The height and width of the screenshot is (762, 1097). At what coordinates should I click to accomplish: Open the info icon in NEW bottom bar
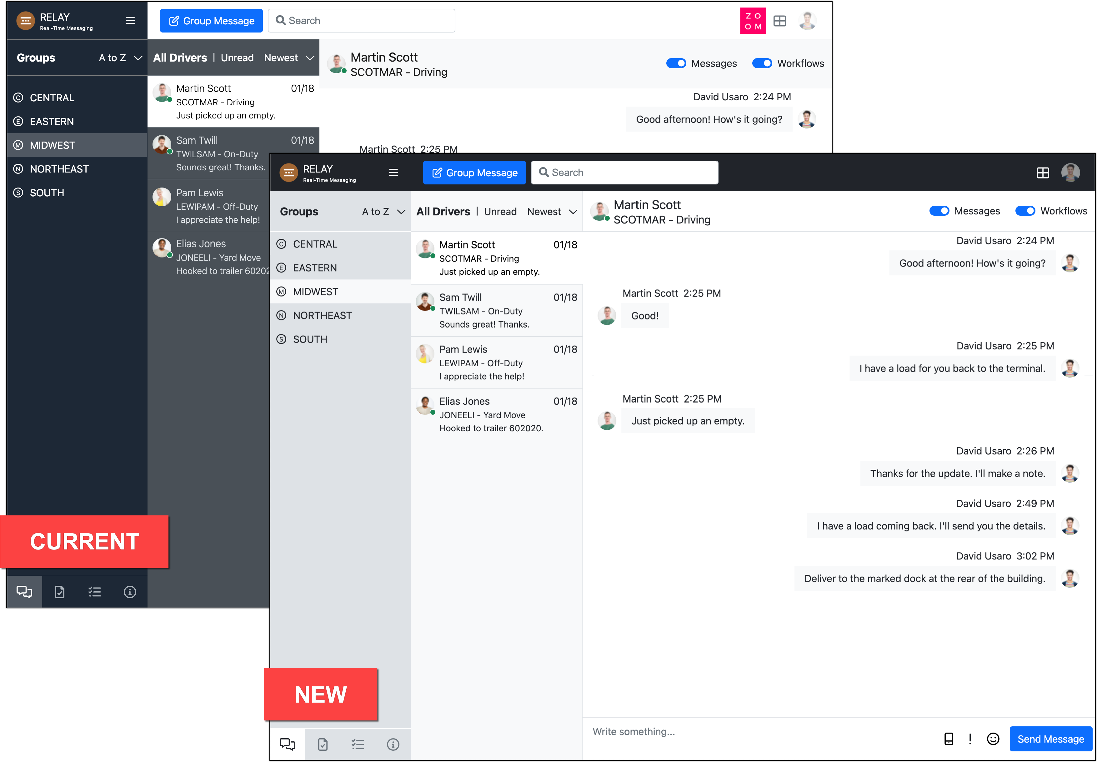point(393,744)
